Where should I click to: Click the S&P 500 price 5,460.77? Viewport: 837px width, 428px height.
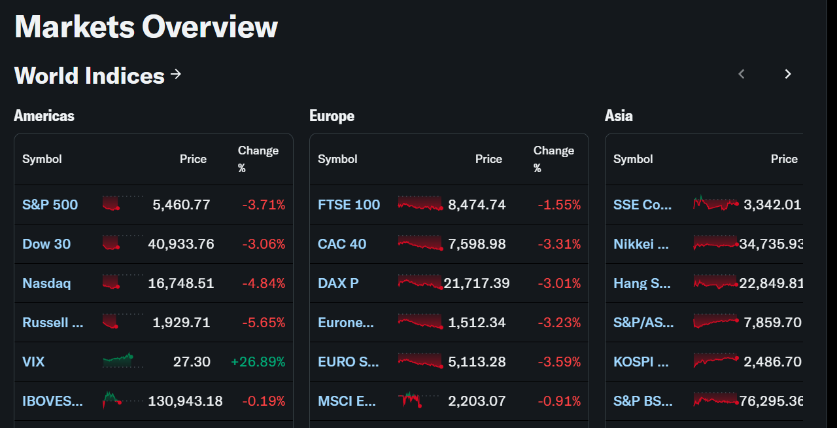181,205
